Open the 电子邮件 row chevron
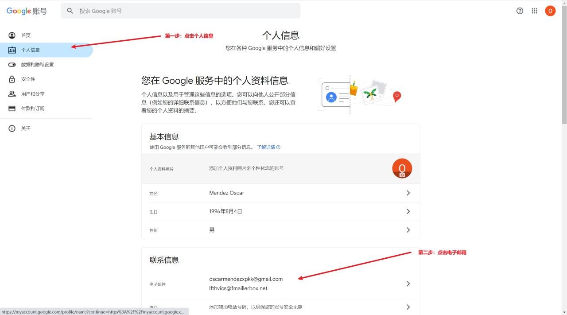 [408, 284]
